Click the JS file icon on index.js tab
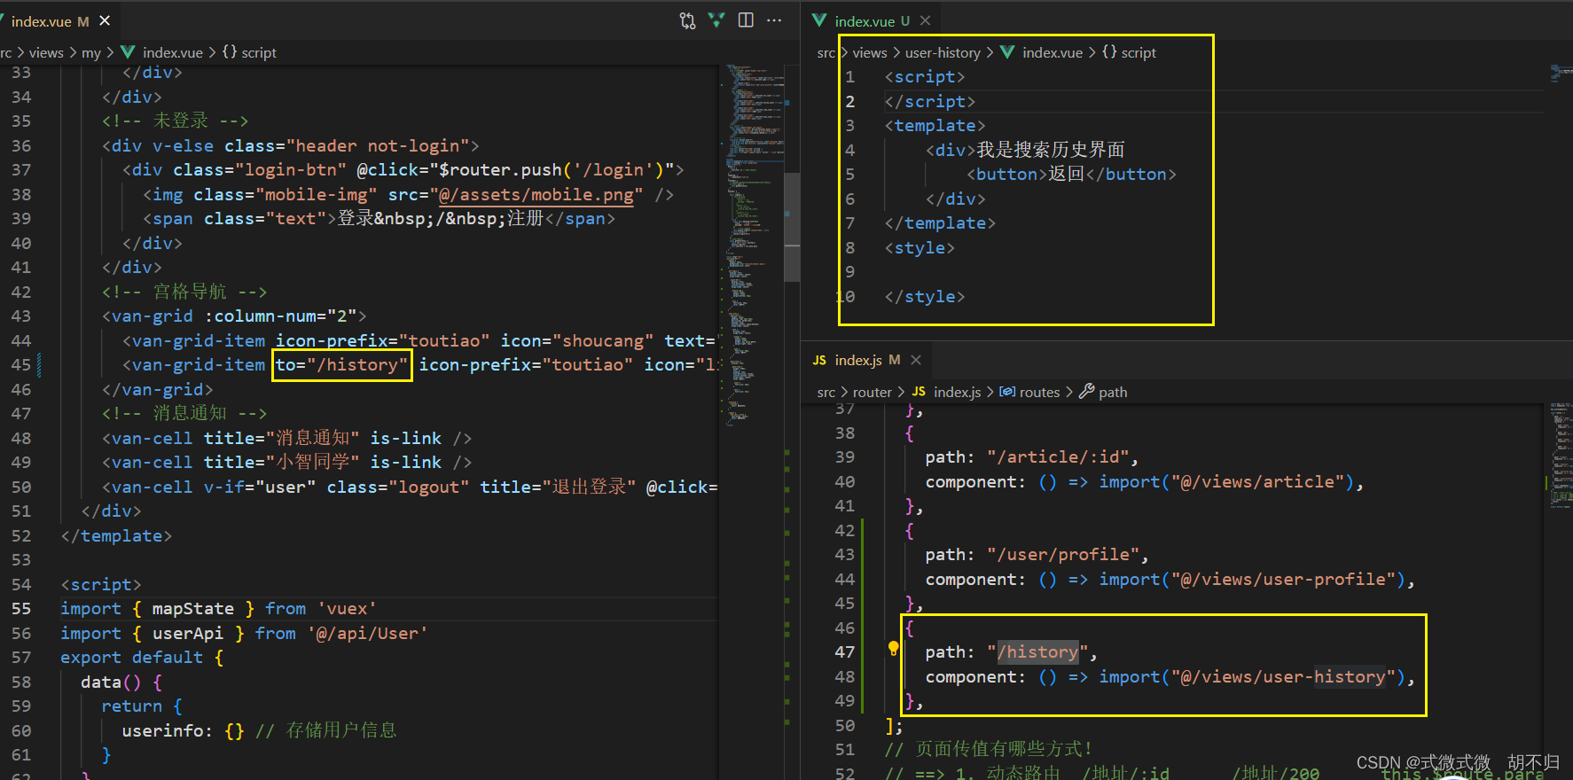The image size is (1573, 780). tap(819, 360)
